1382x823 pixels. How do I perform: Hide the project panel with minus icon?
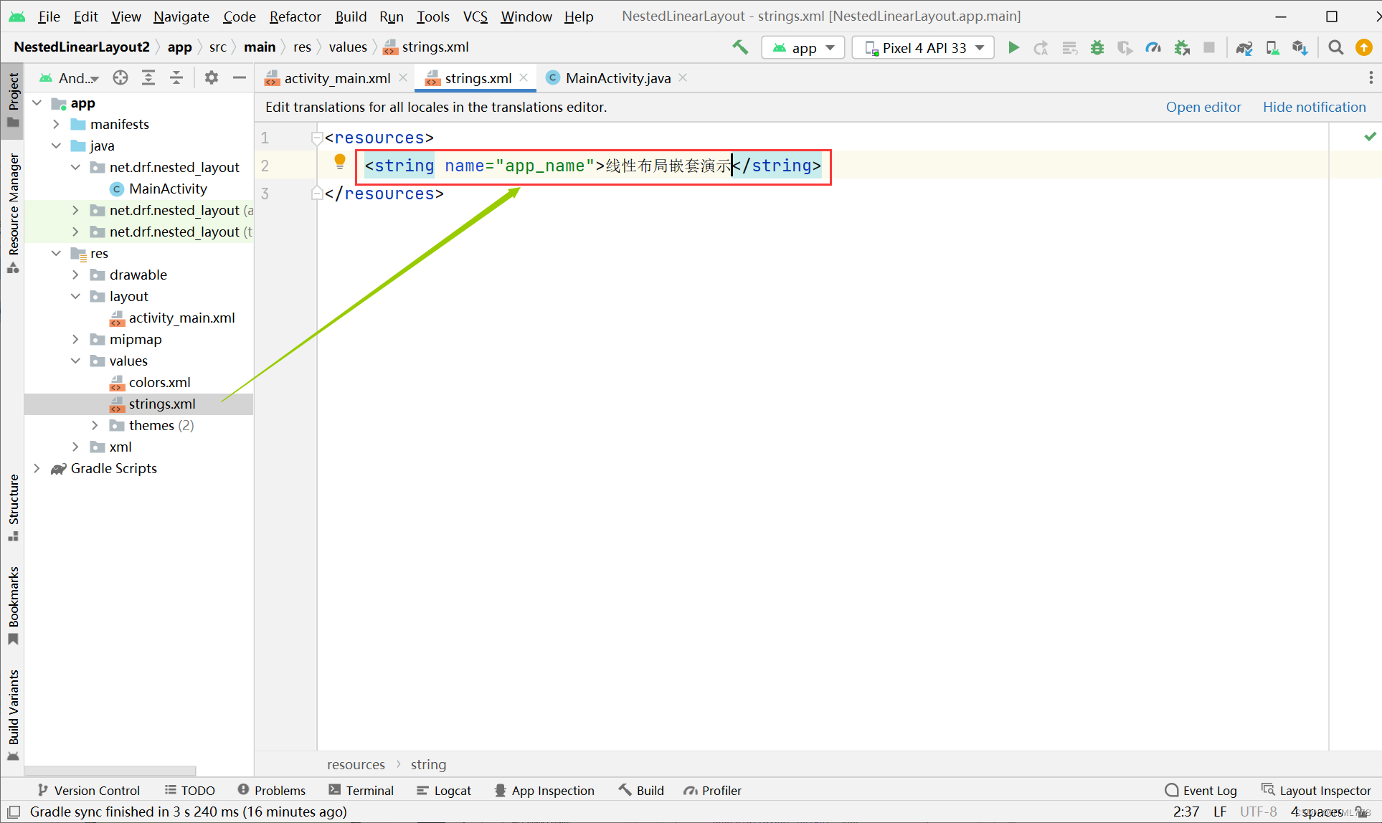pyautogui.click(x=240, y=77)
